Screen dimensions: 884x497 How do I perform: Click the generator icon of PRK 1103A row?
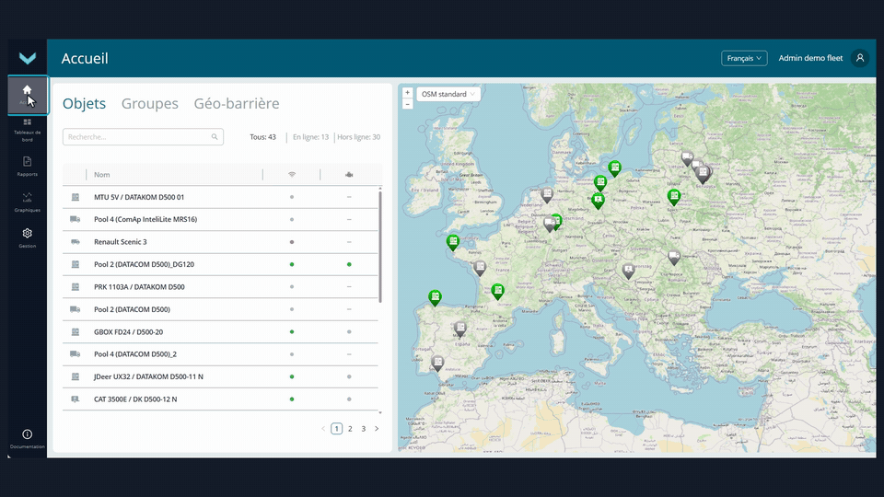pos(75,287)
